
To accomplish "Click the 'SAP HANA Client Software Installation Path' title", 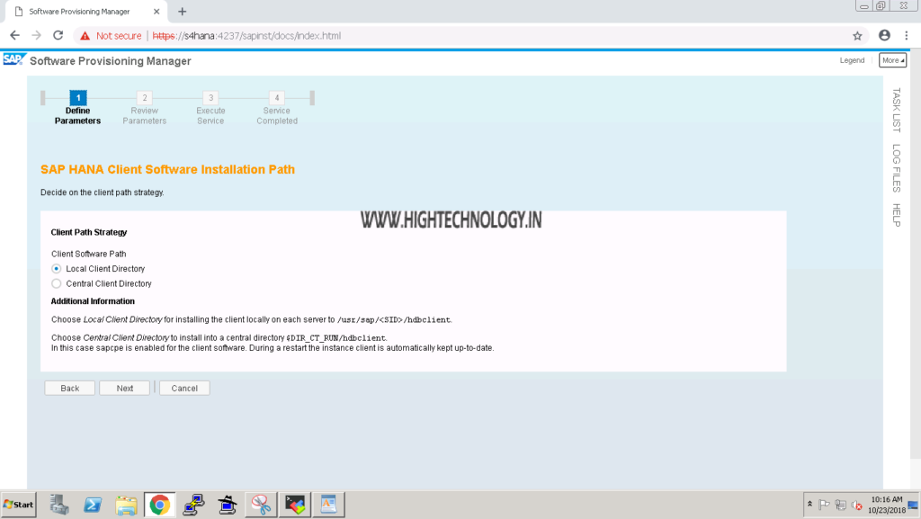I will 167,170.
